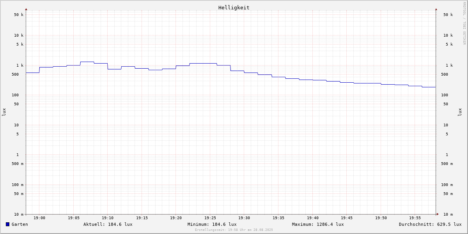Click the final lowest step of the Garten line
The image size is (468, 234).
[x=429, y=87]
